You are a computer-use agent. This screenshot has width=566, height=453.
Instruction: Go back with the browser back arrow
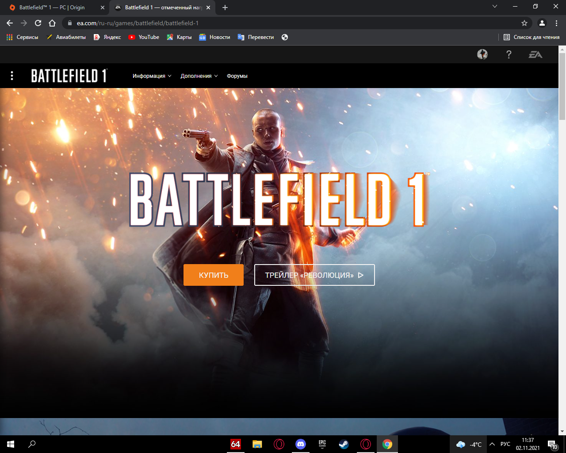[x=10, y=23]
